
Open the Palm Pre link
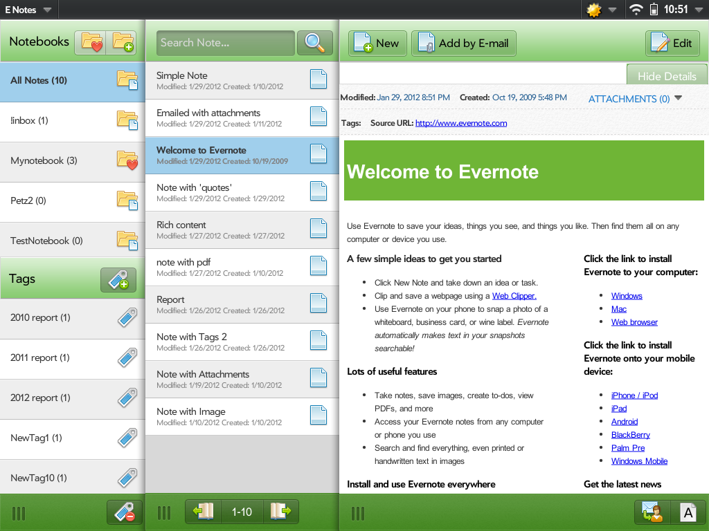tap(628, 447)
